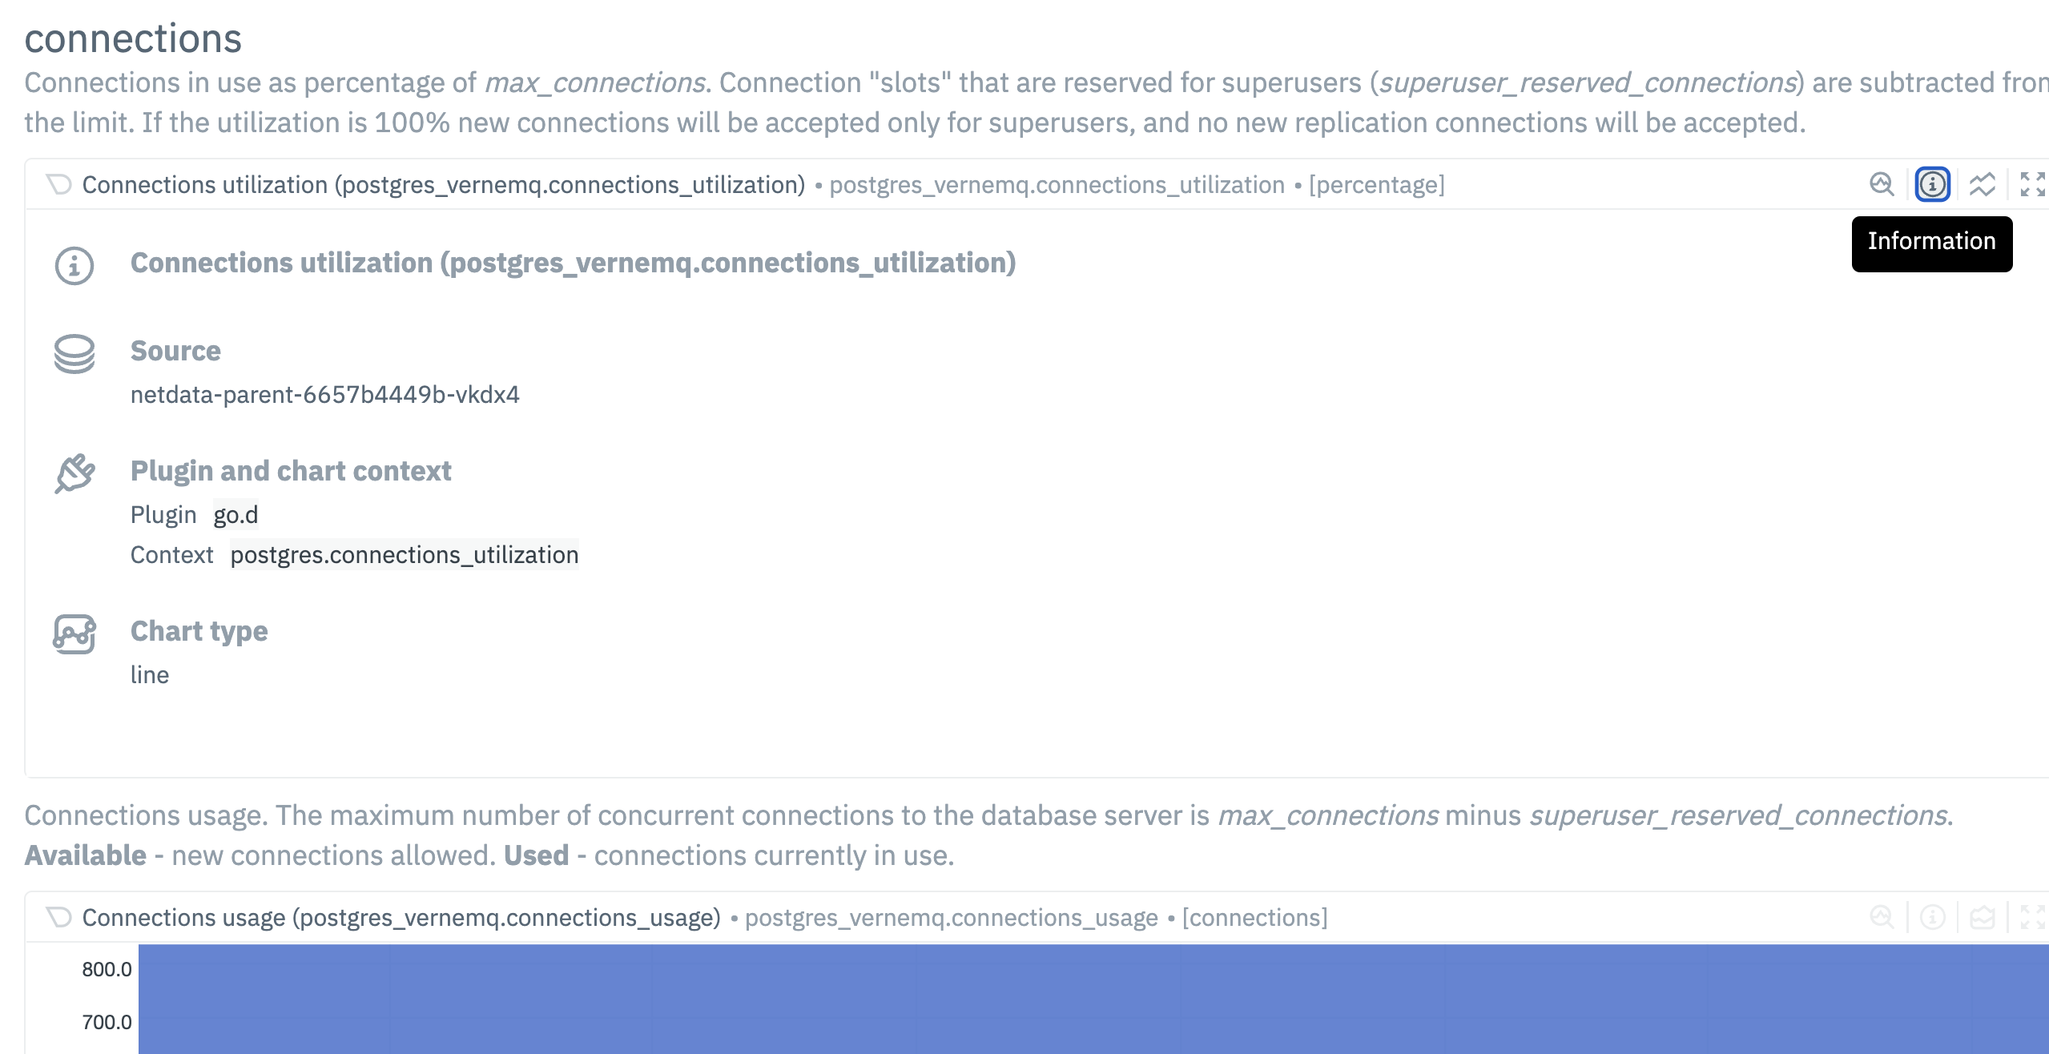Click the info circle beside the chart description

point(73,267)
